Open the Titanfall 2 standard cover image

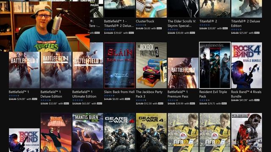click(215, 8)
